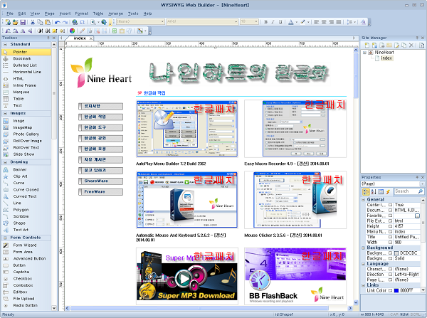Click the New Page toolbar icon

(x=8, y=22)
